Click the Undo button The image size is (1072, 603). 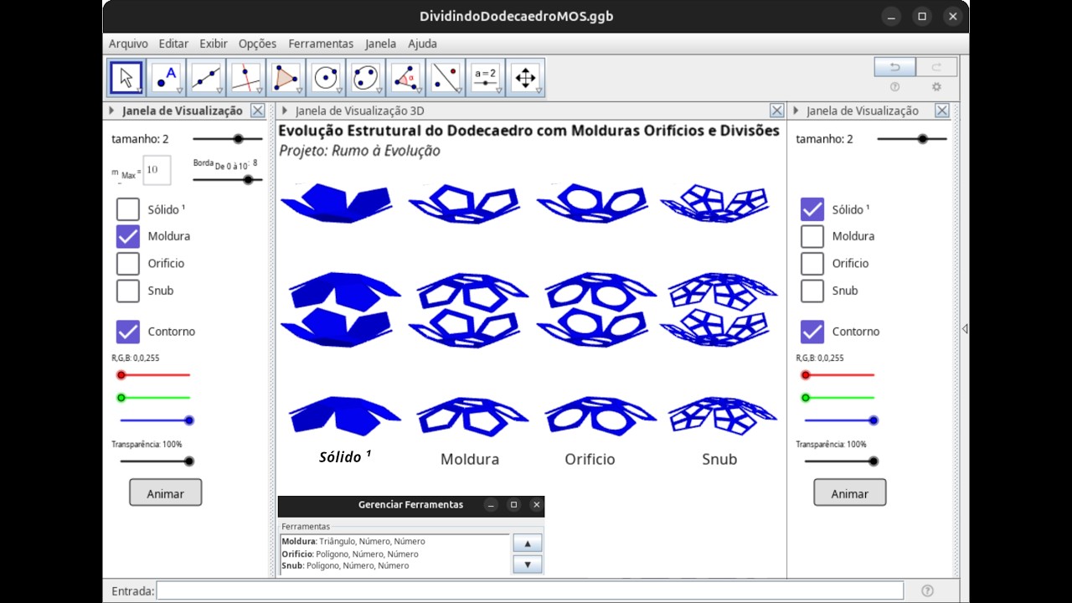click(x=894, y=67)
